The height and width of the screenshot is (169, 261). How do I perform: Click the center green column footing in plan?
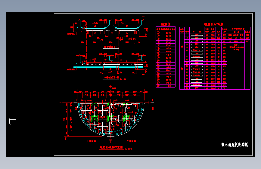[x=111, y=118]
